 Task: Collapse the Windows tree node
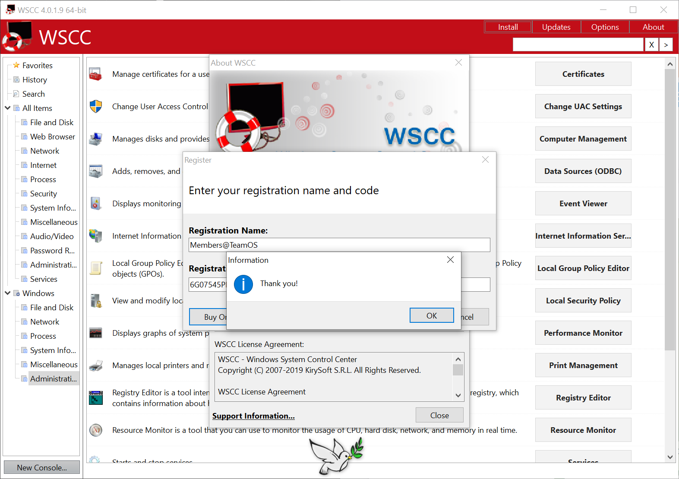(7, 293)
